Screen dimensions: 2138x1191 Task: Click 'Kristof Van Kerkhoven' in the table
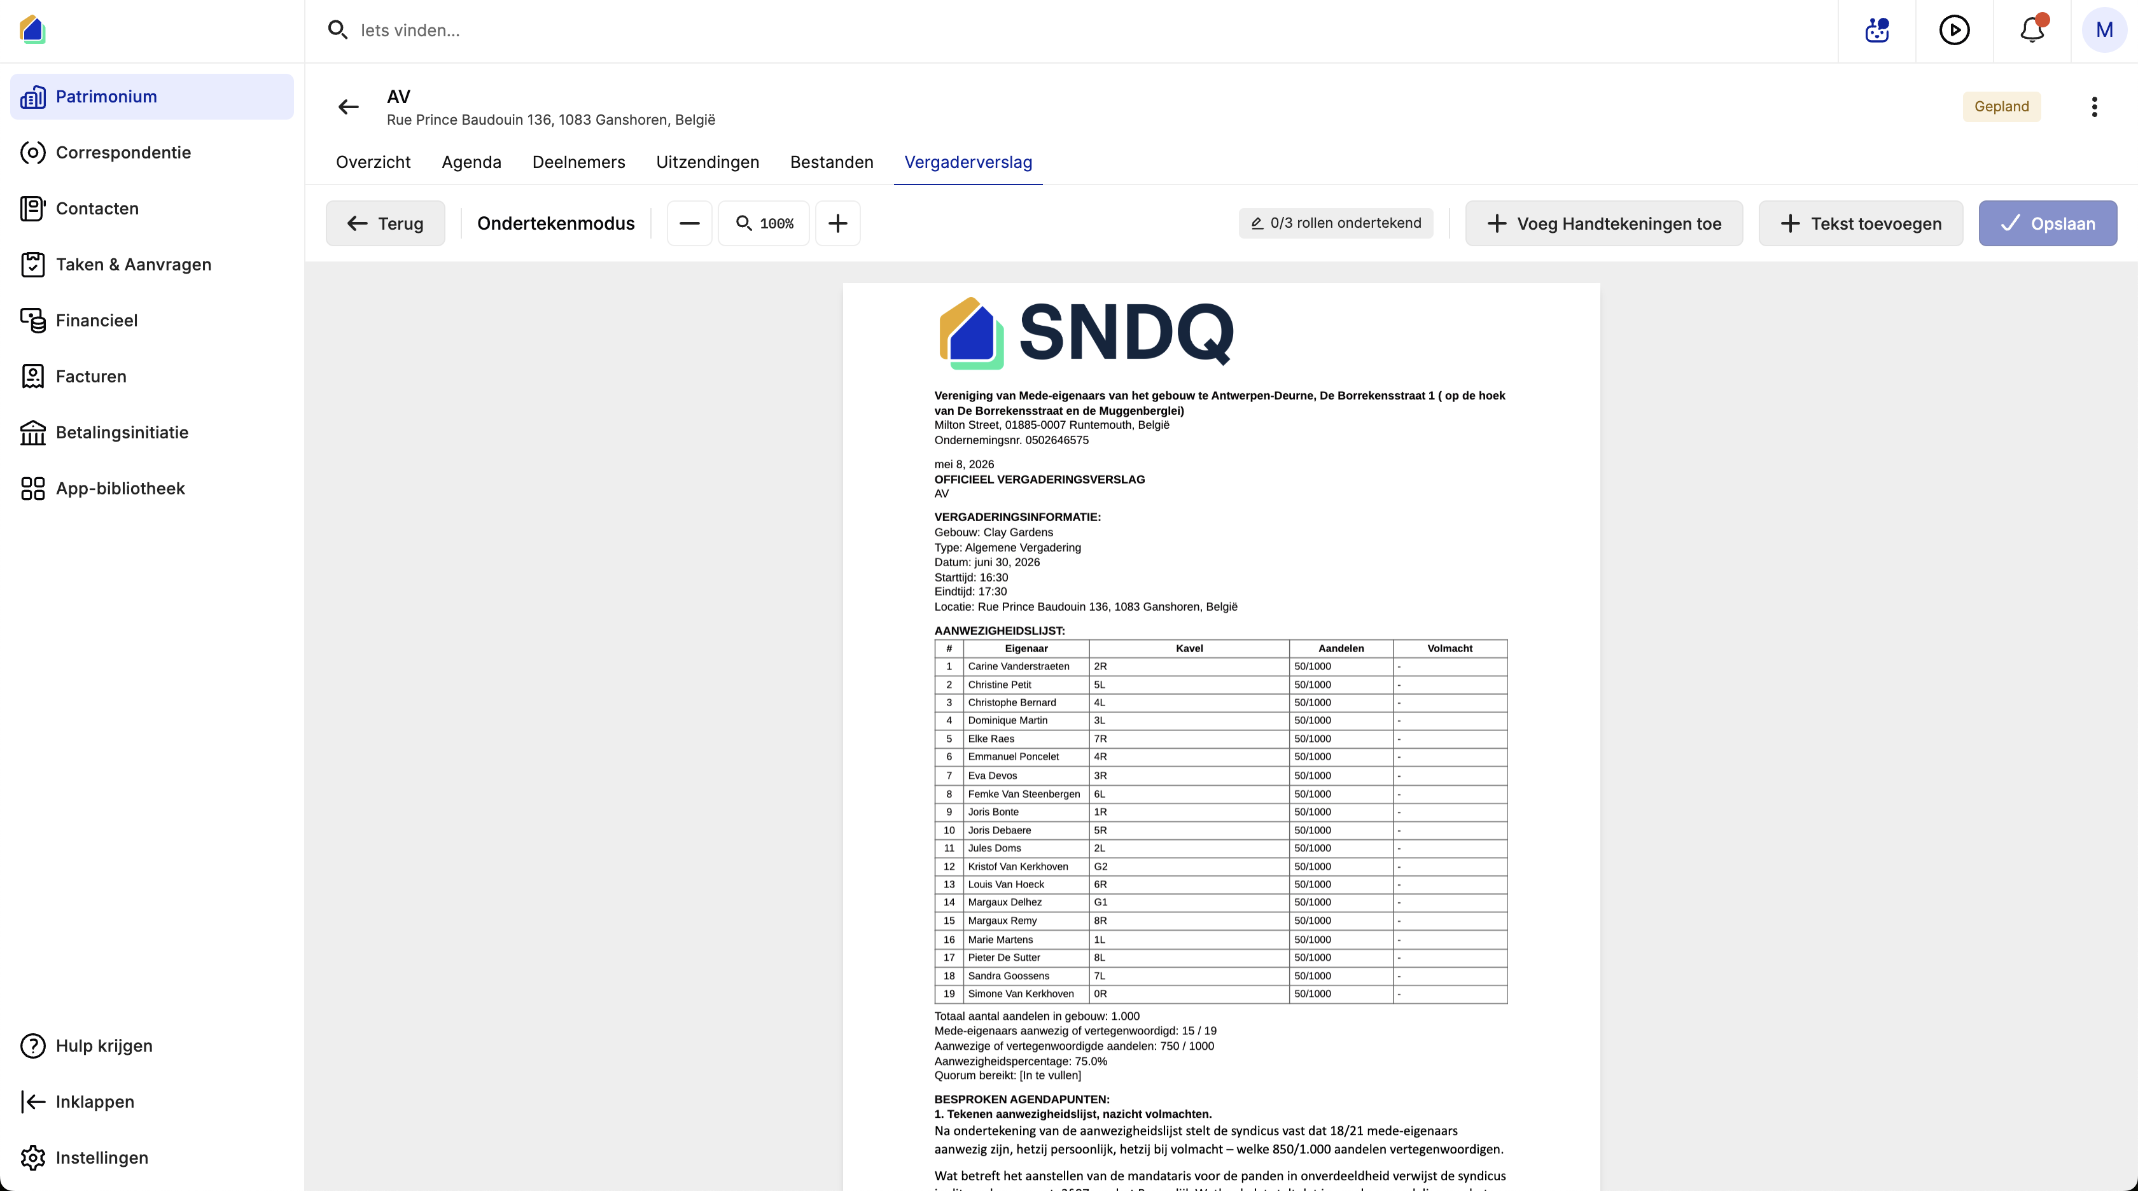pos(1017,867)
